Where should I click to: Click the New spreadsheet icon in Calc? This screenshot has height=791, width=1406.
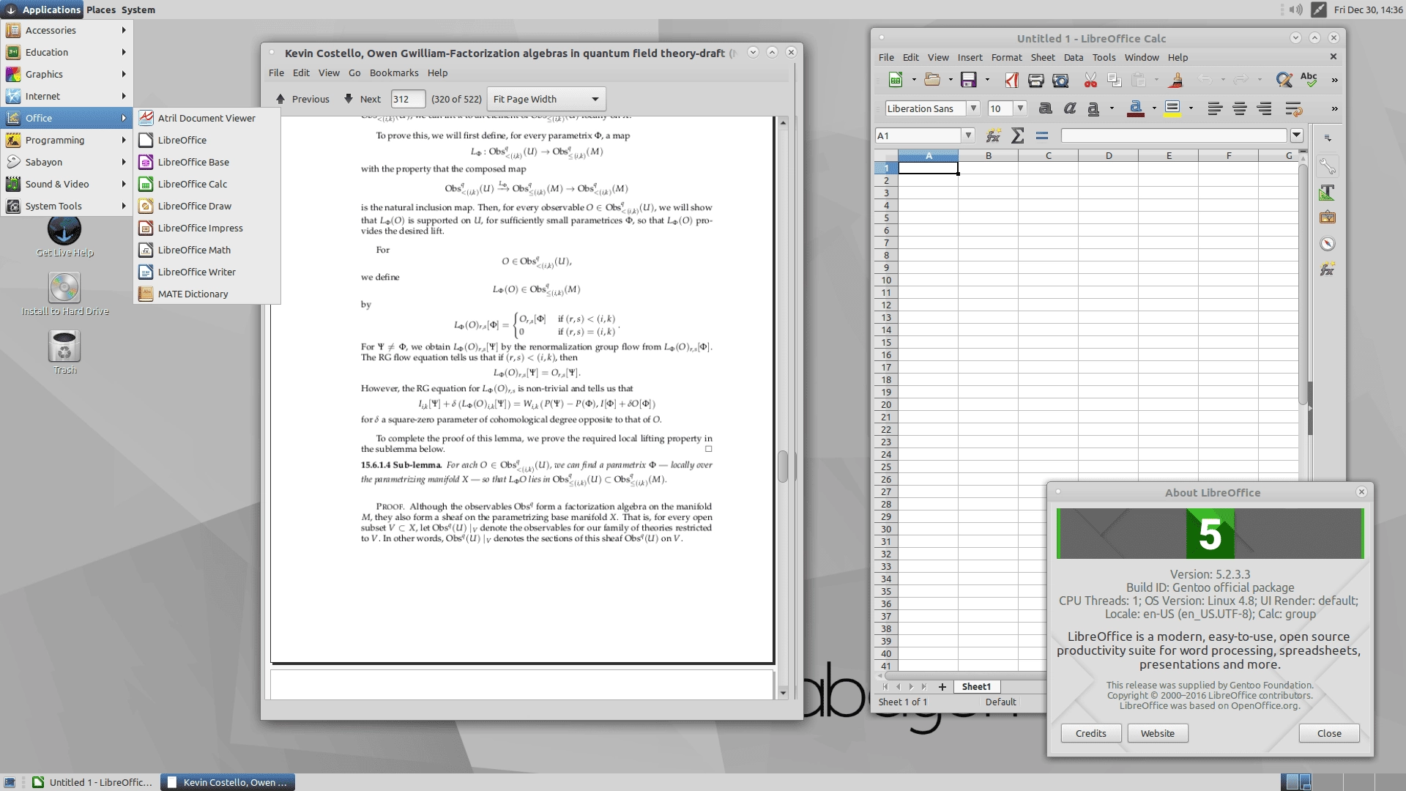(x=895, y=80)
